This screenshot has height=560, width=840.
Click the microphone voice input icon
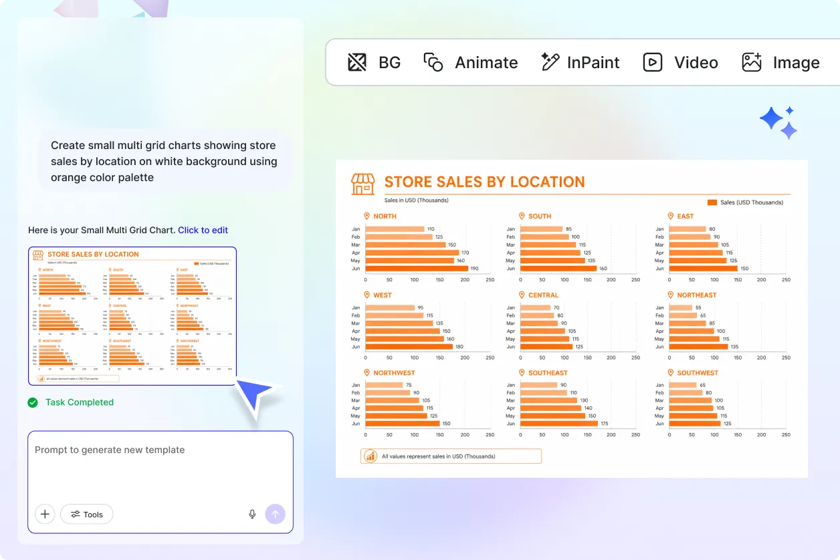pyautogui.click(x=252, y=514)
